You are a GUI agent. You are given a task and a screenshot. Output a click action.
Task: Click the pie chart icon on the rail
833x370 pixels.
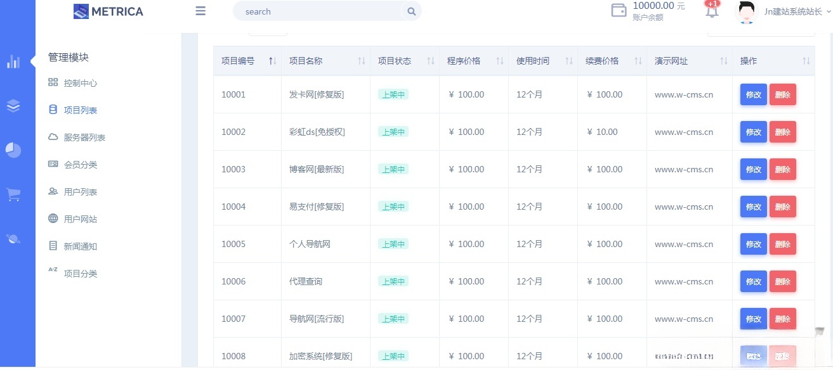tap(13, 150)
